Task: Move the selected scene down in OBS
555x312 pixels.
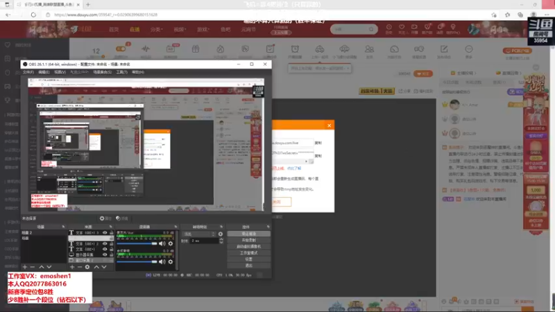Action: 49,267
